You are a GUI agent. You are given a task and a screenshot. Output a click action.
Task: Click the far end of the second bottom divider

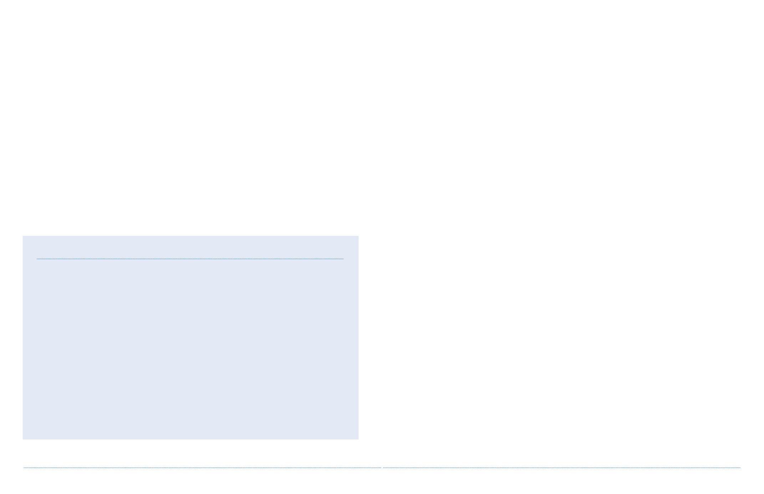point(738,467)
